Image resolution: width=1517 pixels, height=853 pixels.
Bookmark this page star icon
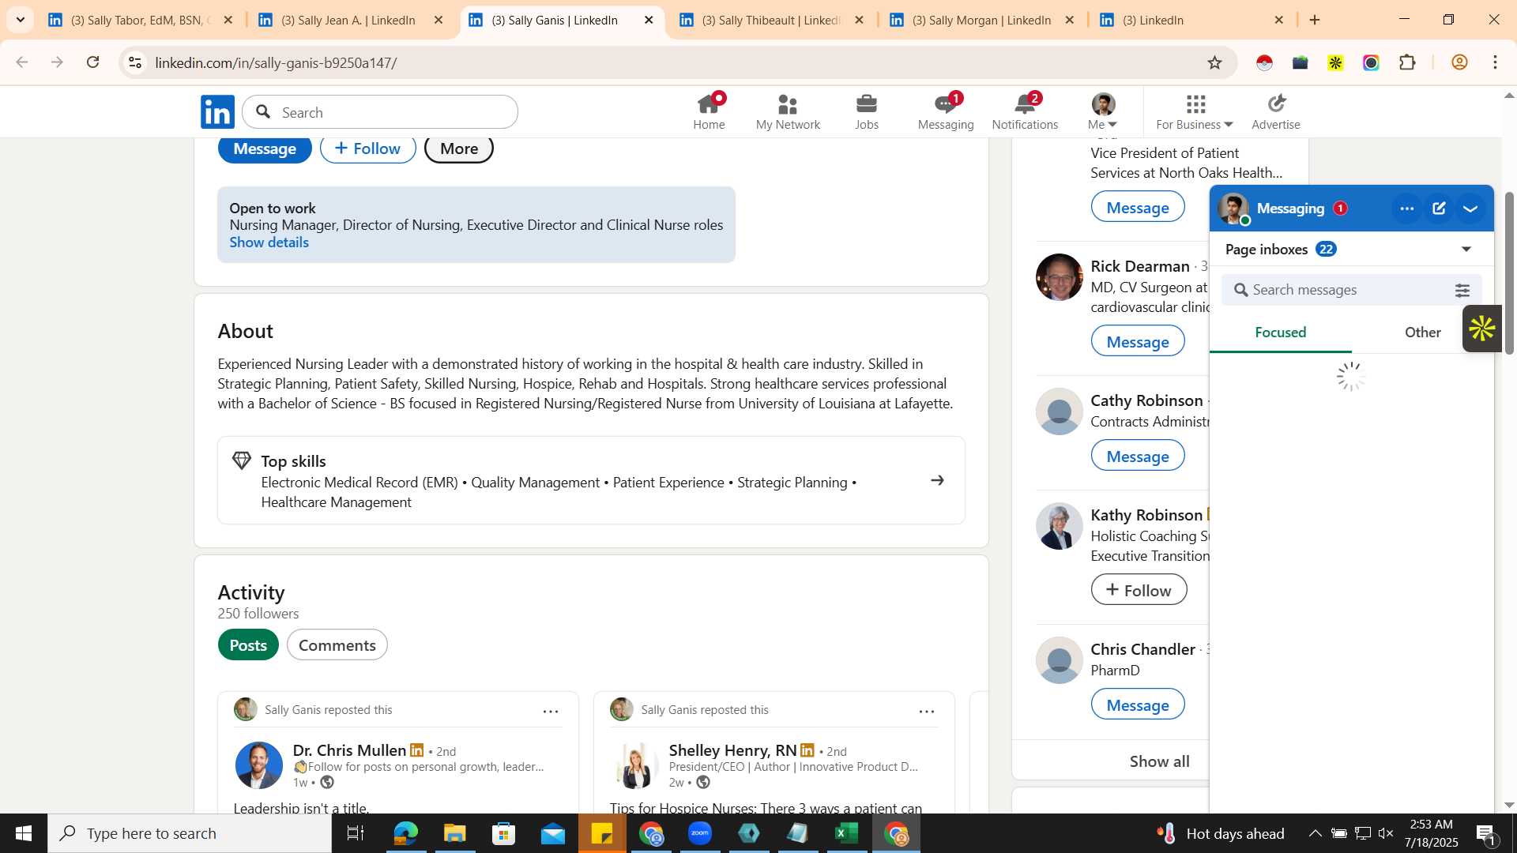(1214, 63)
